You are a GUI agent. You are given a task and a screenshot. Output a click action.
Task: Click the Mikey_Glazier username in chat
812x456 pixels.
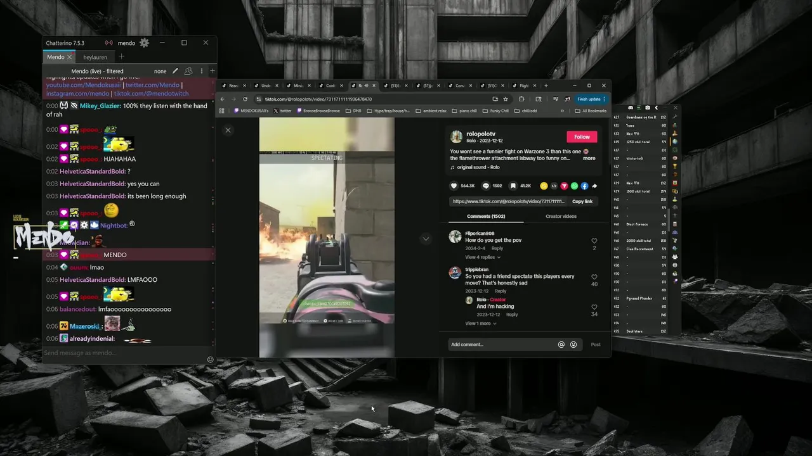click(x=100, y=106)
